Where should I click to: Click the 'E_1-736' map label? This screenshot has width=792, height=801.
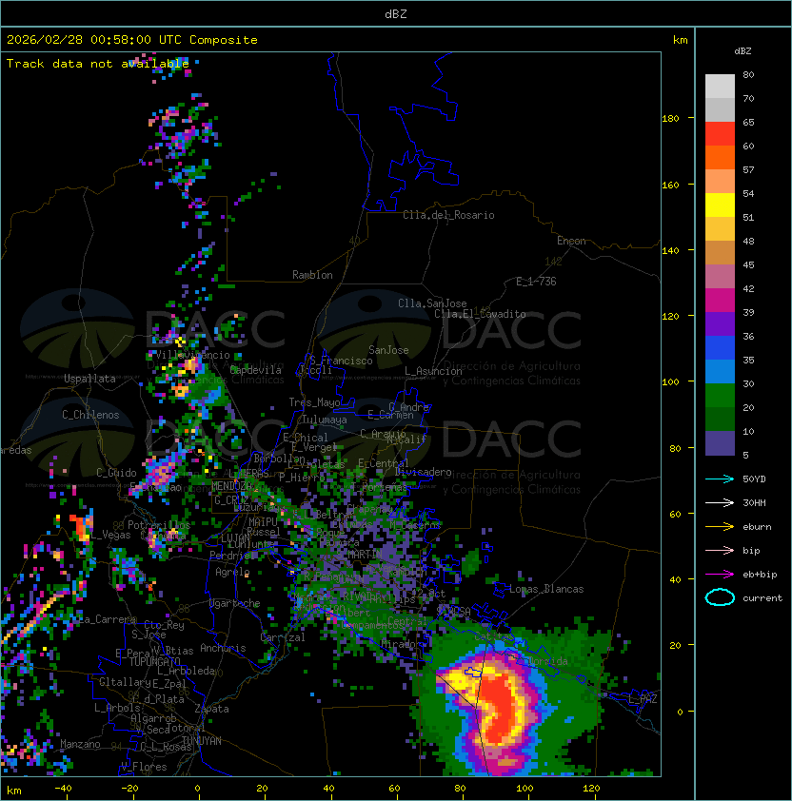536,282
